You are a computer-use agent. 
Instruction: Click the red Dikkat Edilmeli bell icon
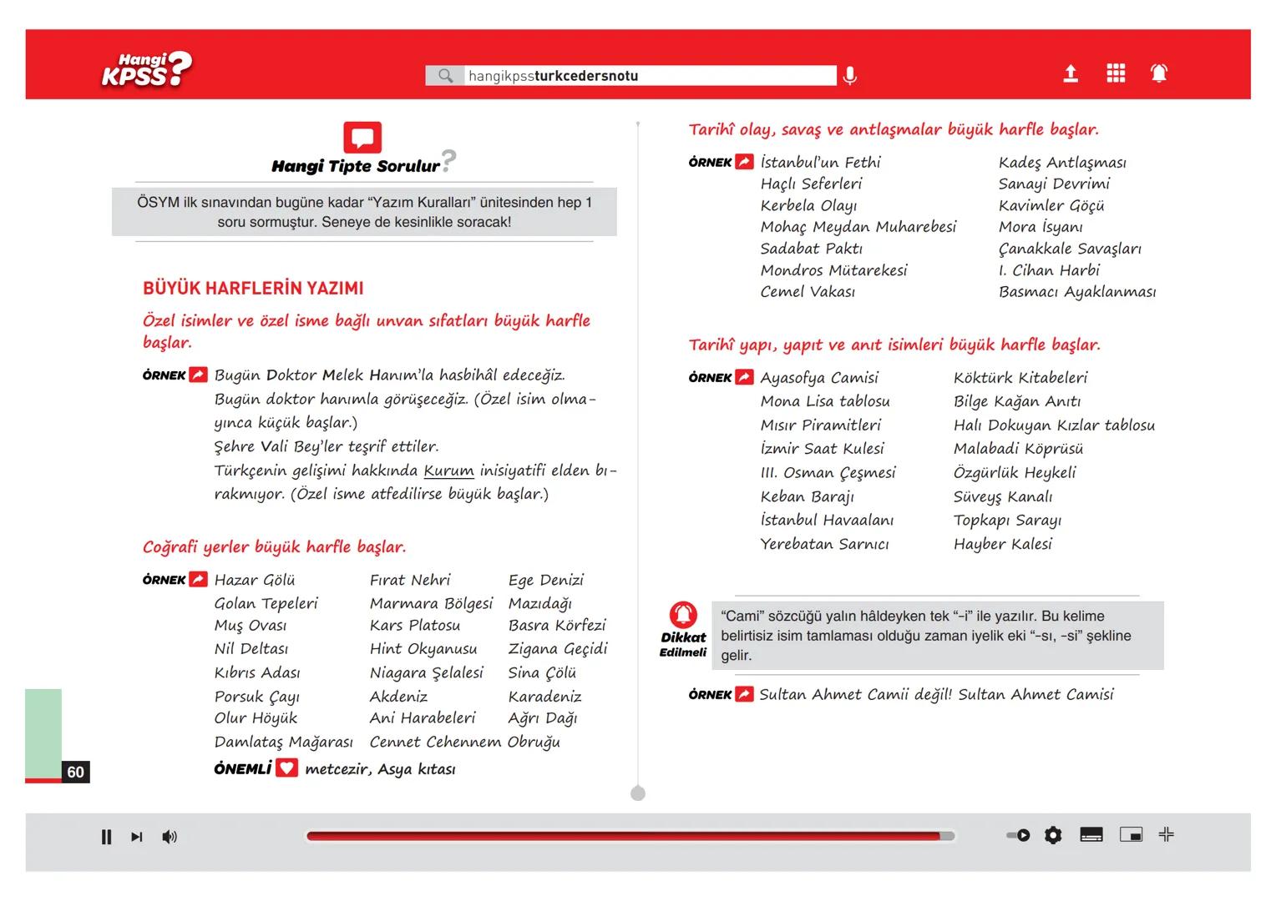pyautogui.click(x=683, y=615)
